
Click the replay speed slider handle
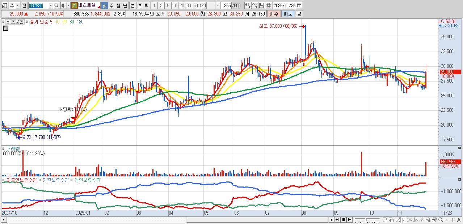(367, 219)
